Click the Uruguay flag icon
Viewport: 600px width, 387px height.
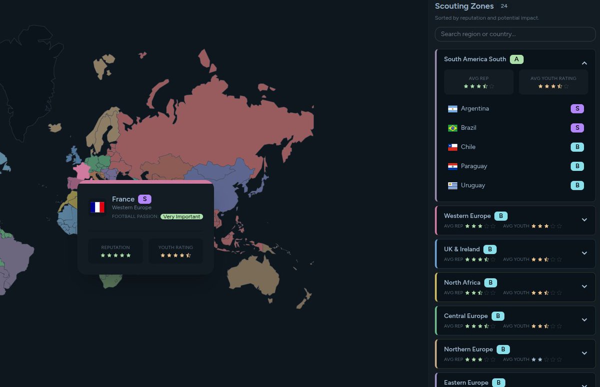pos(452,185)
